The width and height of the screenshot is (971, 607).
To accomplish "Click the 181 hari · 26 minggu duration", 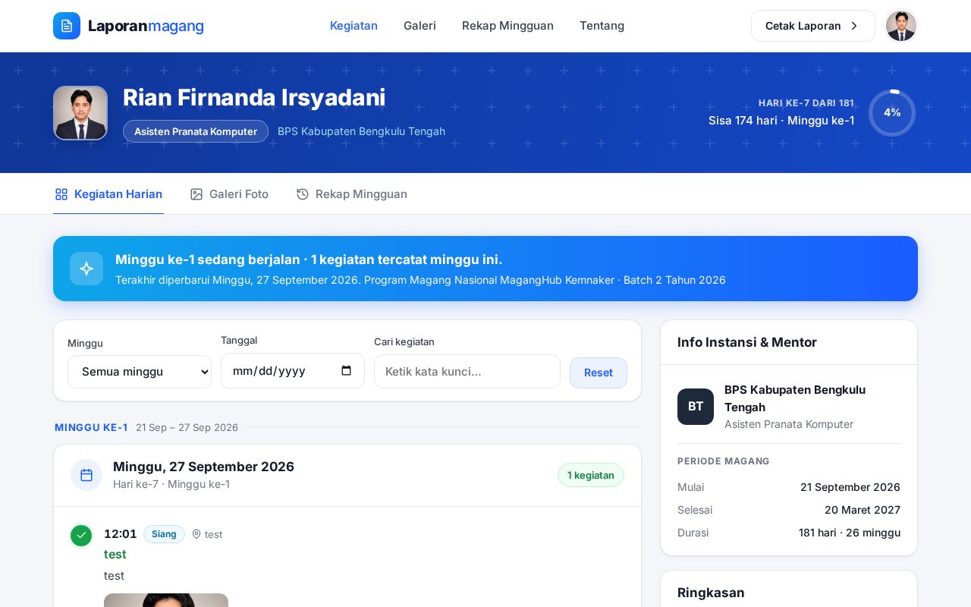I will [850, 533].
